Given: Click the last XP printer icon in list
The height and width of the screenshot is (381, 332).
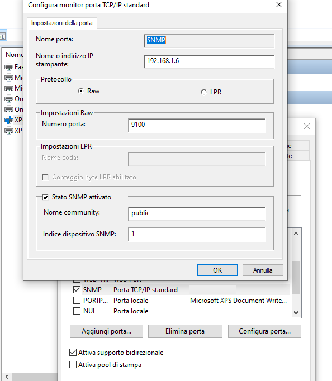Looking at the screenshot, I should point(9,131).
